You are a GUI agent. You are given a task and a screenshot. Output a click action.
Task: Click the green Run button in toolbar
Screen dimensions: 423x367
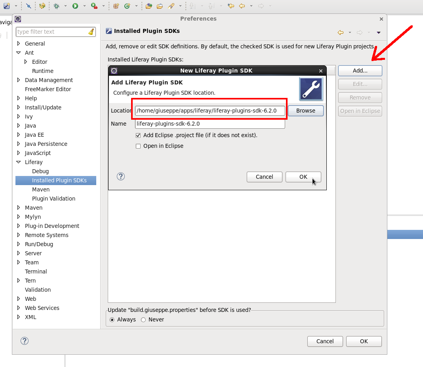(x=75, y=6)
